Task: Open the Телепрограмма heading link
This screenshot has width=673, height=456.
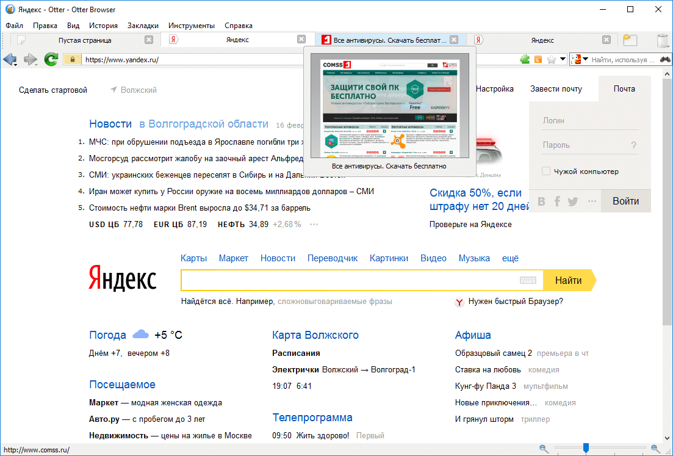Action: 312,418
